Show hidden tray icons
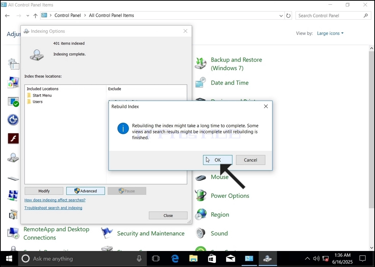Image resolution: width=375 pixels, height=267 pixels. pos(307,259)
